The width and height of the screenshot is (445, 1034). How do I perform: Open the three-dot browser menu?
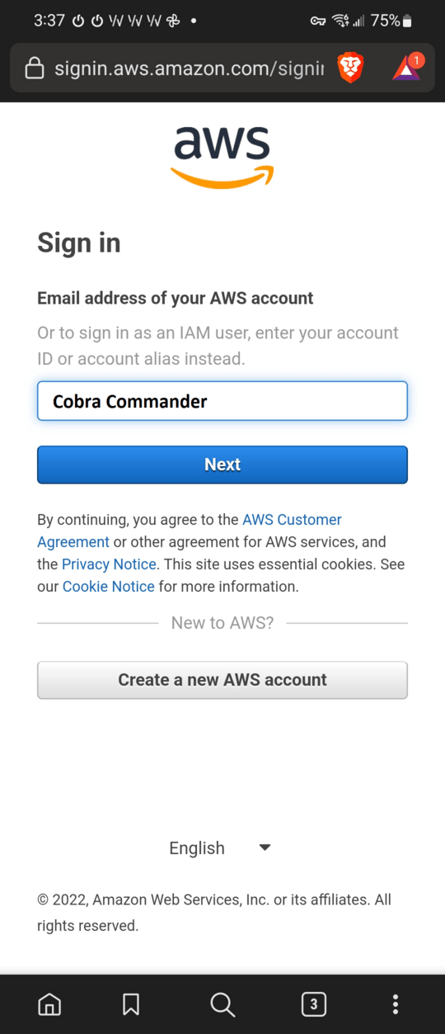pyautogui.click(x=396, y=1003)
